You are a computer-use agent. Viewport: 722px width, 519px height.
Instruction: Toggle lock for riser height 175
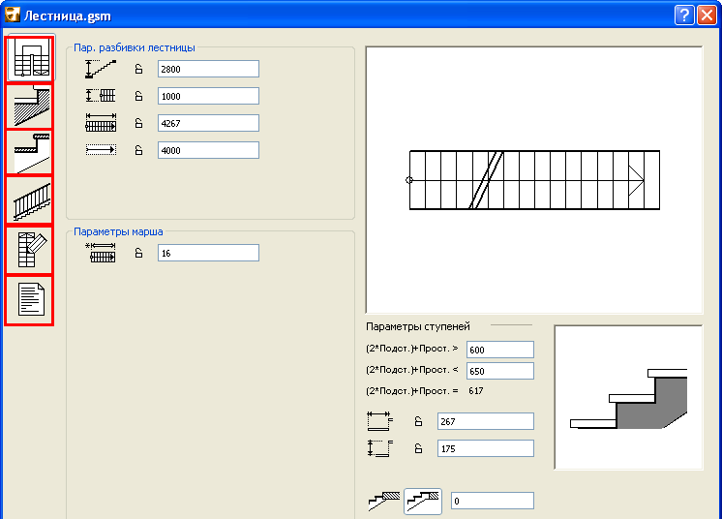(x=418, y=448)
